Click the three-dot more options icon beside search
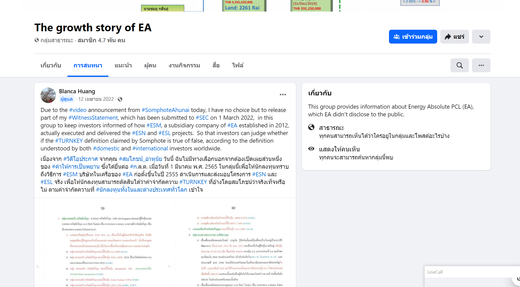The width and height of the screenshot is (520, 287). 481,65
